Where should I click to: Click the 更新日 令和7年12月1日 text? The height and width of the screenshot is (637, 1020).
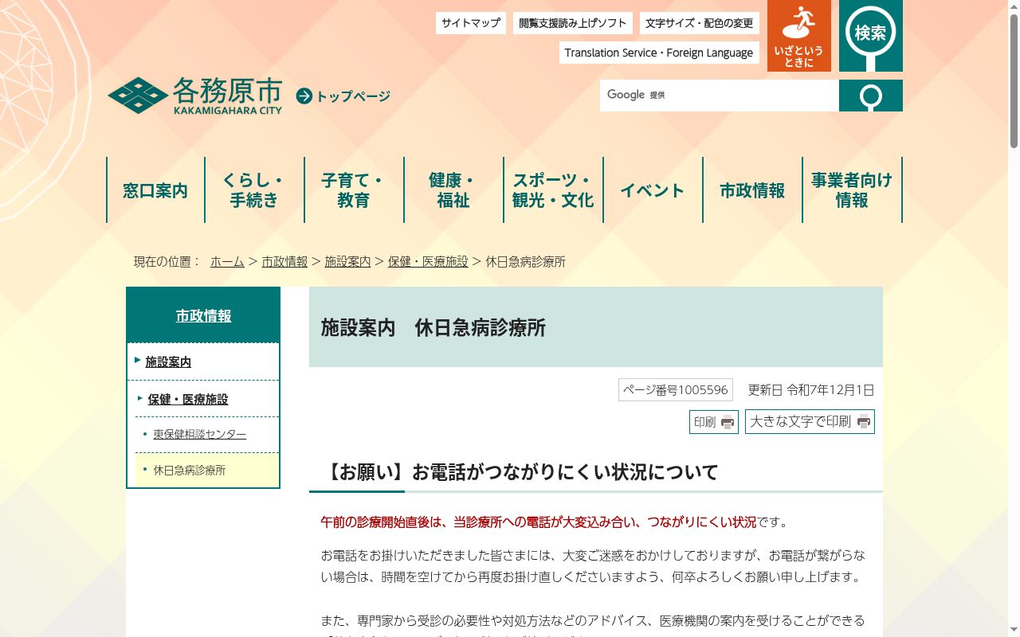[811, 389]
